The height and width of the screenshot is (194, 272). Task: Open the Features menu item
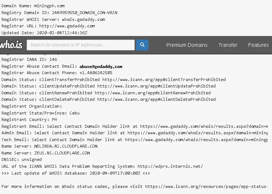(x=258, y=45)
